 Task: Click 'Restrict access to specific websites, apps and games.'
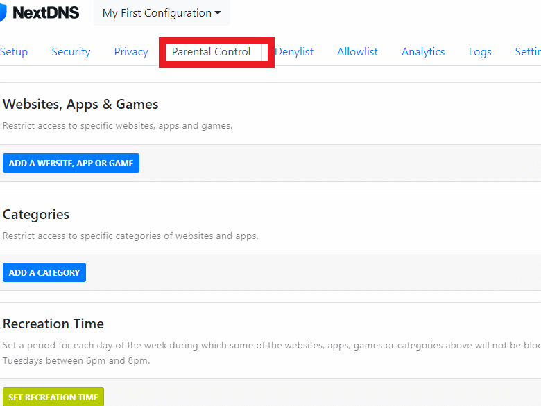pos(118,126)
